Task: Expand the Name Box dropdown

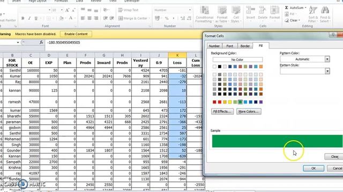Action: pyautogui.click(x=18, y=43)
